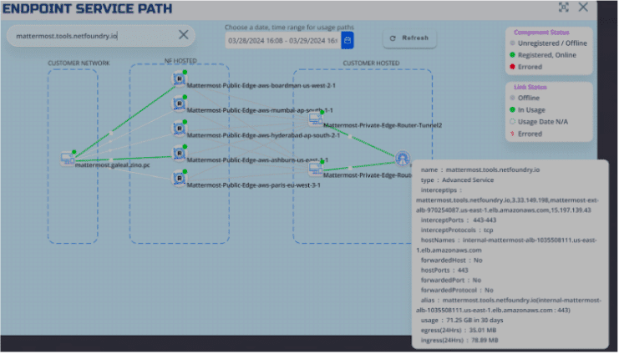Click the Advanced Service node icon
This screenshot has width=619, height=354.
(403, 158)
